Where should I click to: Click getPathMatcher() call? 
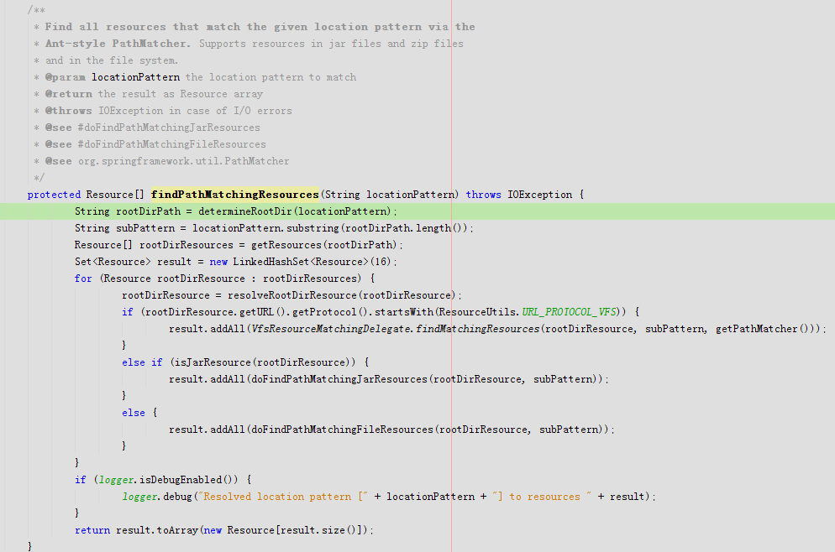click(x=763, y=329)
